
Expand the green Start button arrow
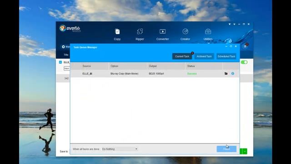[x=245, y=151]
